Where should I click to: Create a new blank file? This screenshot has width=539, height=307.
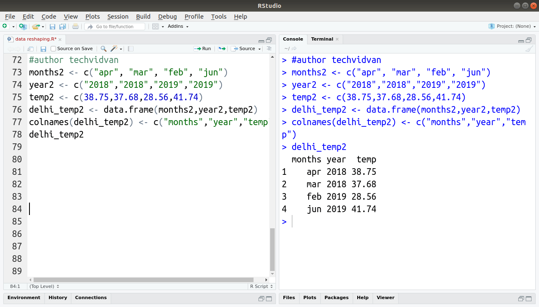[5, 26]
